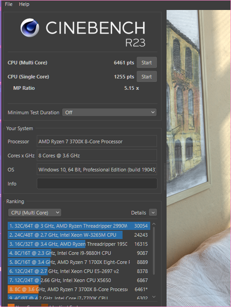
Task: Click the OS field showing Windows 10
Action: (97, 170)
